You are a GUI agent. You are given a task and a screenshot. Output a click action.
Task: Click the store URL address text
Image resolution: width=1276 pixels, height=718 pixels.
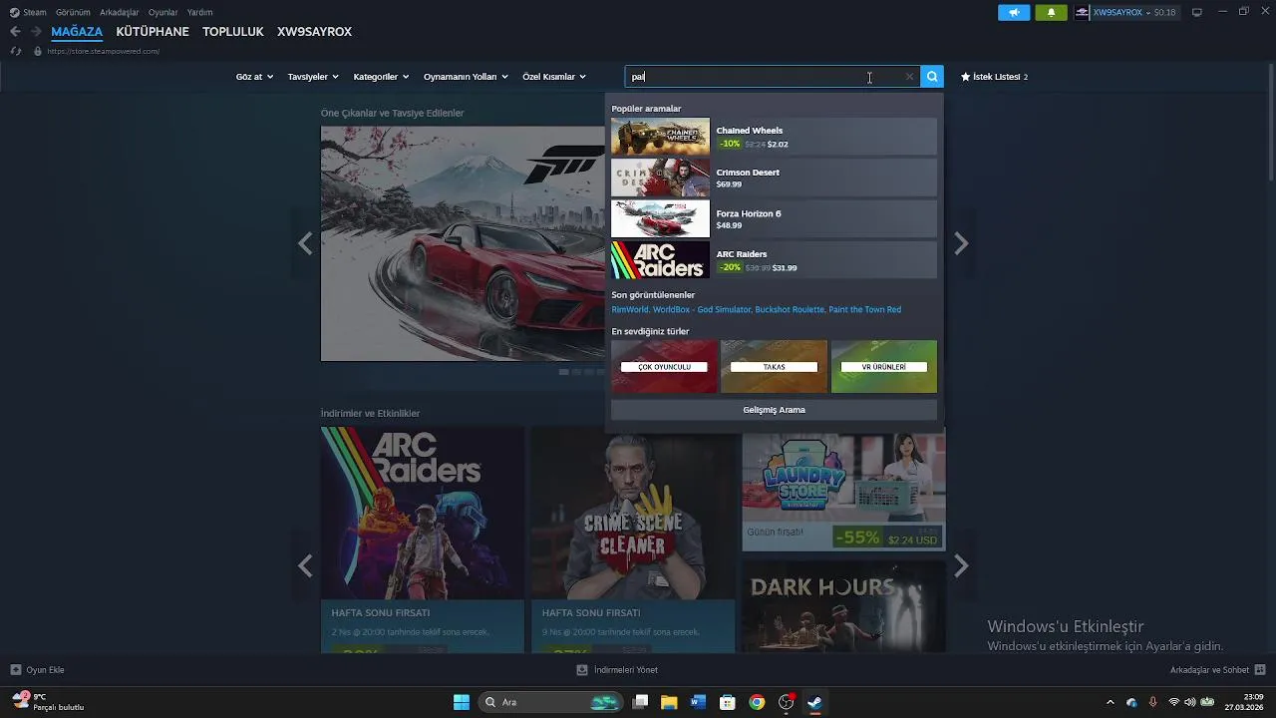tap(103, 51)
